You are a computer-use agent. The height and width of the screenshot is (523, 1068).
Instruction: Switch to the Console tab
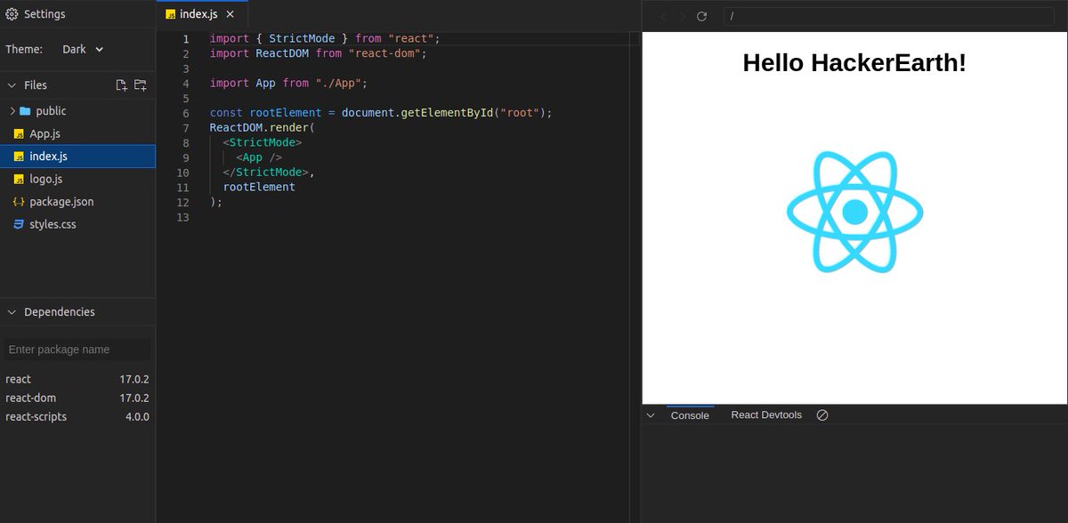[690, 415]
